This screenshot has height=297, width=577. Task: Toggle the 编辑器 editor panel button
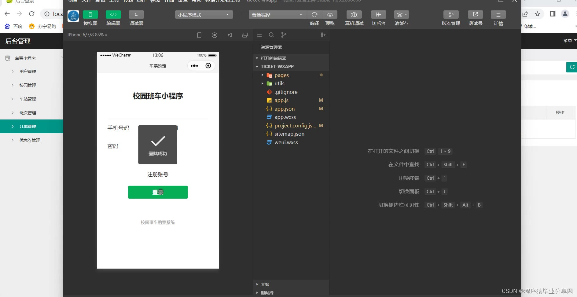click(x=113, y=15)
